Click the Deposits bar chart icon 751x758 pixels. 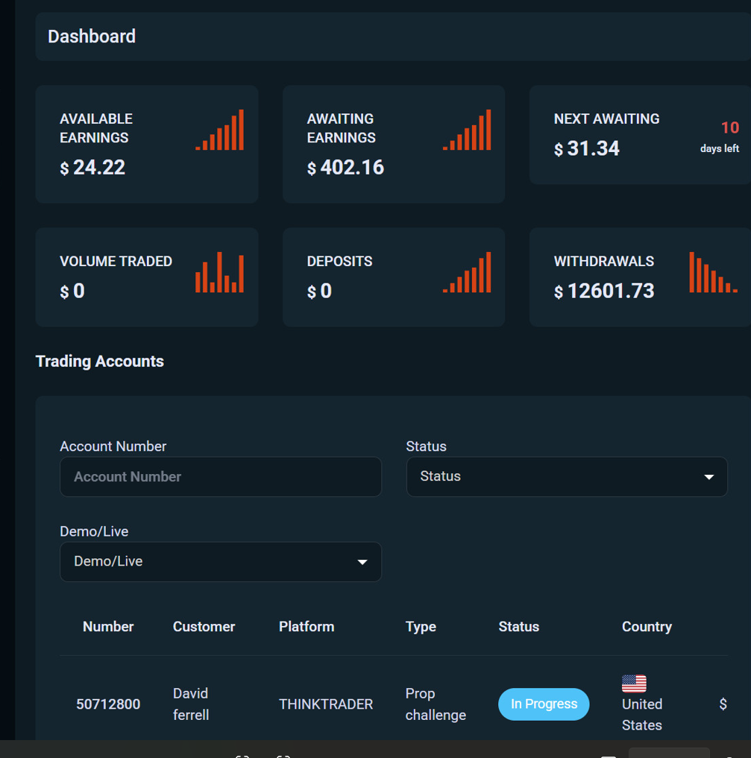tap(467, 272)
